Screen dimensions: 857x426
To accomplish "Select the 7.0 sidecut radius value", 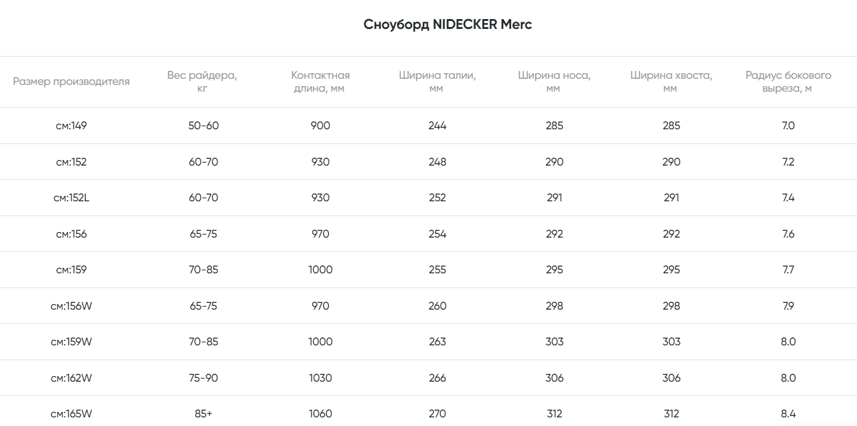I will pos(788,126).
